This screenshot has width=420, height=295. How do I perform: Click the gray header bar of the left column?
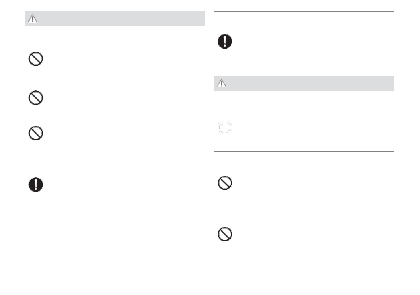coord(115,19)
